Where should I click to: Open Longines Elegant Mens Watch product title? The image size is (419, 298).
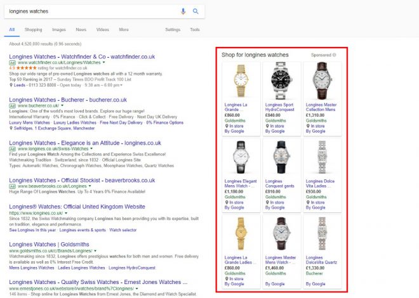coord(241,183)
